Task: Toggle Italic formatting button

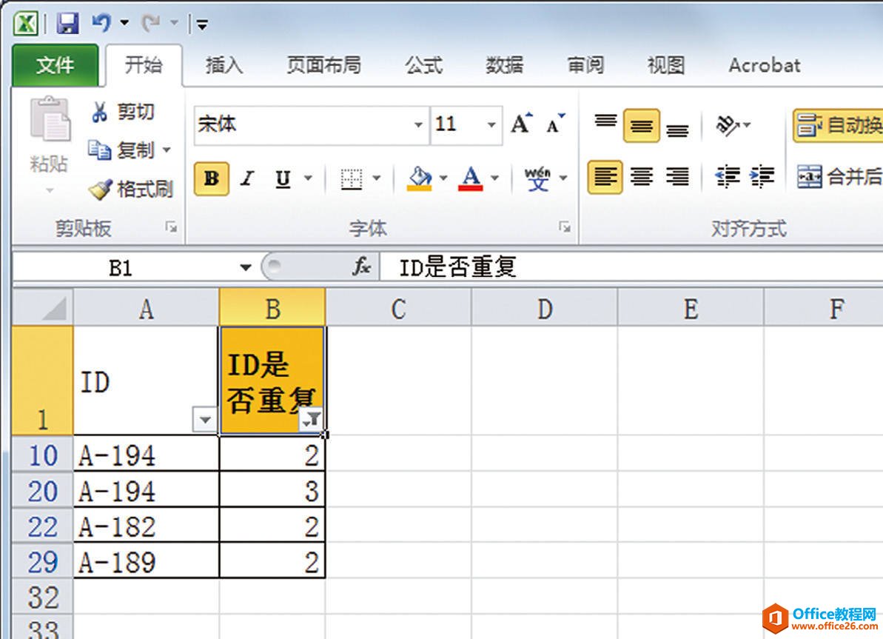Action: 247,178
